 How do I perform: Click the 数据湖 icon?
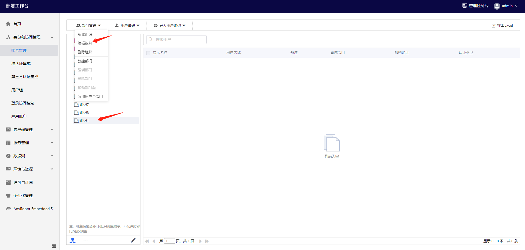[x=8, y=156]
